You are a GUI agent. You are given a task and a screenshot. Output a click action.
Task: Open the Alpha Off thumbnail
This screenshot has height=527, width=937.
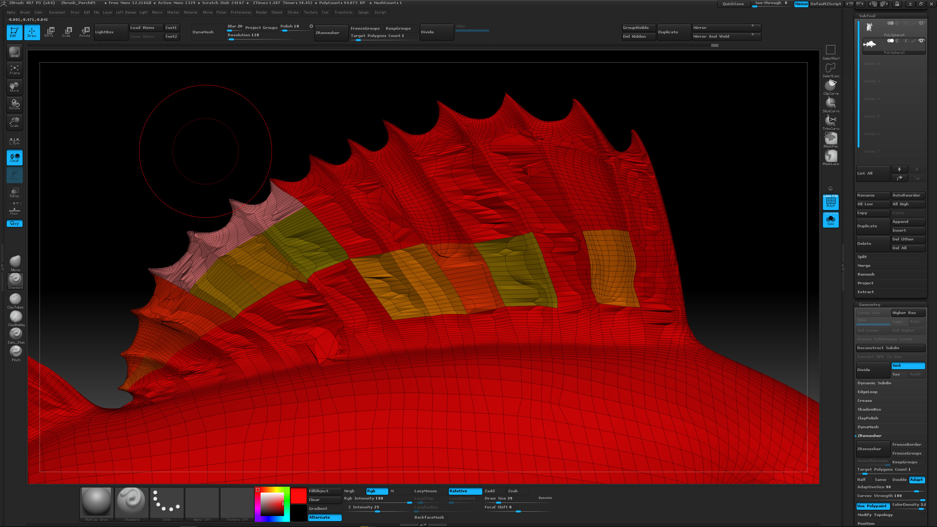point(202,504)
